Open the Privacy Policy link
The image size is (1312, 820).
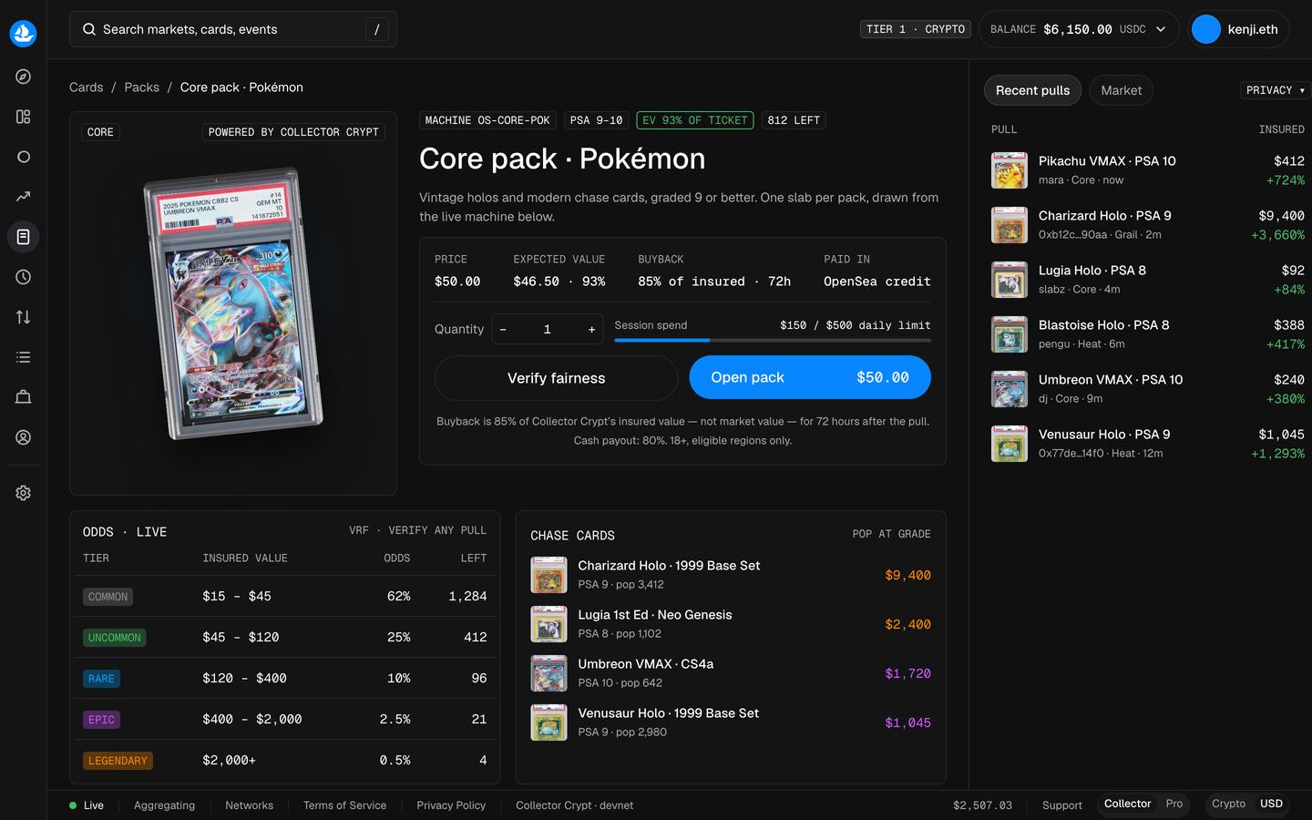(x=451, y=805)
